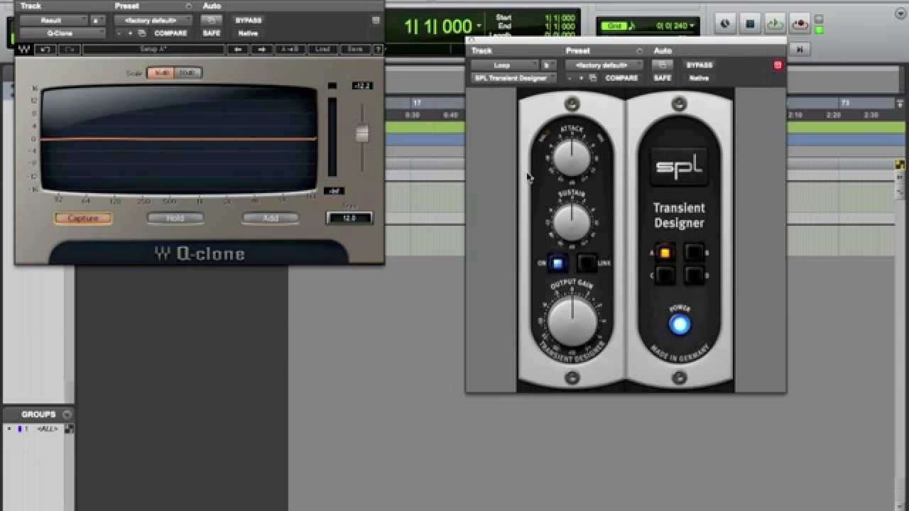909x511 pixels.
Task: Toggle BYPASS in the Q-Clone window
Action: pos(248,21)
